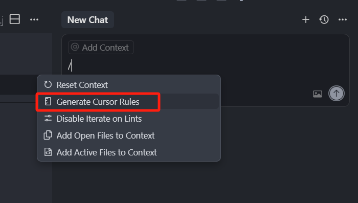Click the circular arrow Reset Context icon
This screenshot has height=203, width=358.
coord(48,84)
